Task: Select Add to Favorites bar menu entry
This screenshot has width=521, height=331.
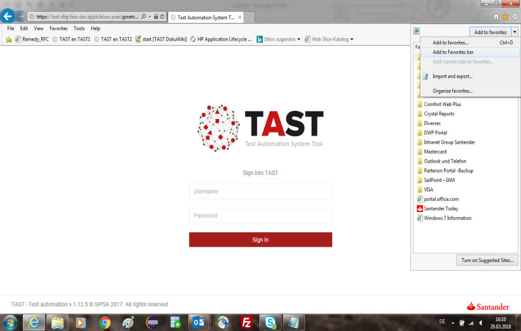Action: pyautogui.click(x=453, y=52)
